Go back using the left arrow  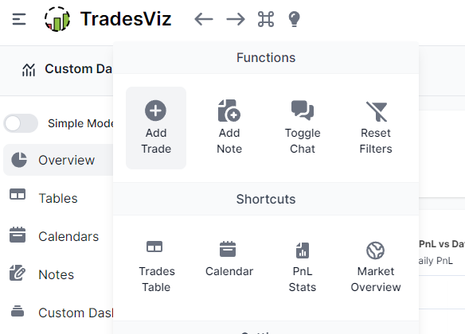204,19
